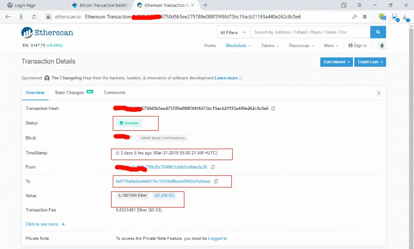
Task: Expand Click to see more
Action: tap(45, 224)
